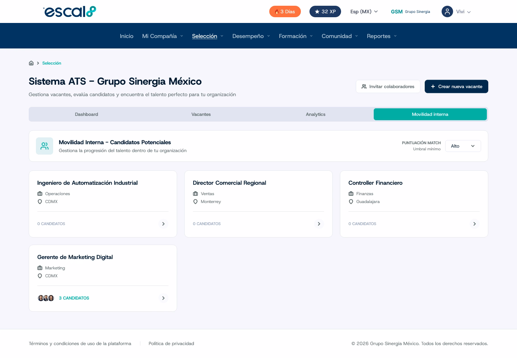Screen dimensions: 517x358
Task: Click the Selección breadcrumb link
Action: pyautogui.click(x=52, y=63)
